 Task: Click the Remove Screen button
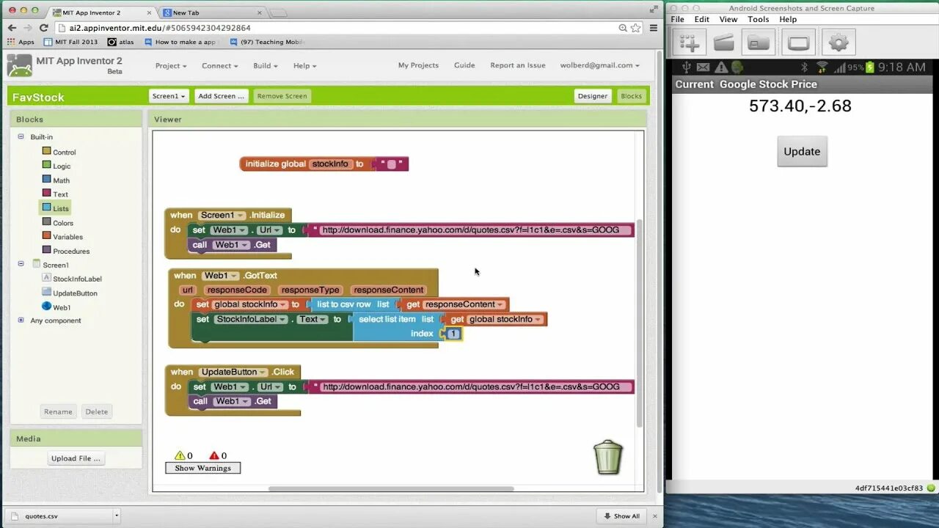point(282,96)
